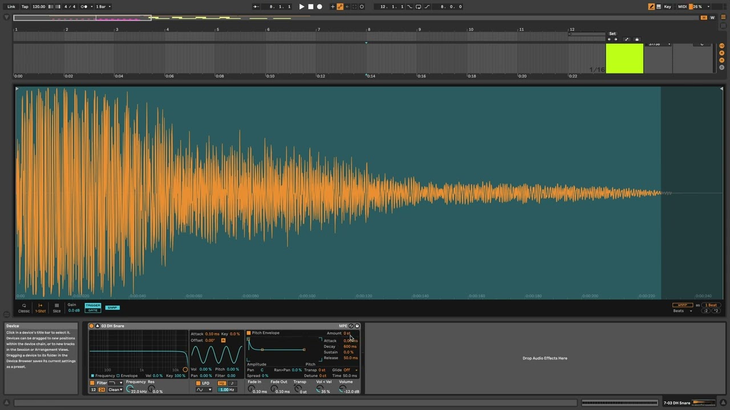The image size is (730, 410).
Task: Halve tempo with :2 button
Action: [706, 311]
